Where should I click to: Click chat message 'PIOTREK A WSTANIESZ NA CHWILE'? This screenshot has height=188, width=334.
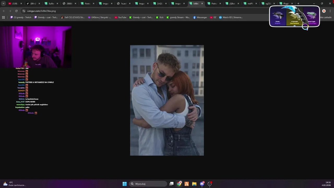coord(40,82)
